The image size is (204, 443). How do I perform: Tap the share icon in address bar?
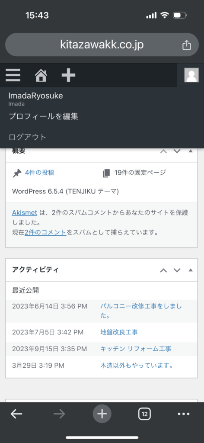187,45
